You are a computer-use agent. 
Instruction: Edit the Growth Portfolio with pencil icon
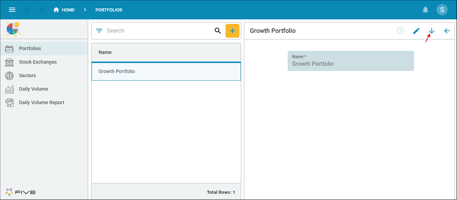(x=416, y=31)
